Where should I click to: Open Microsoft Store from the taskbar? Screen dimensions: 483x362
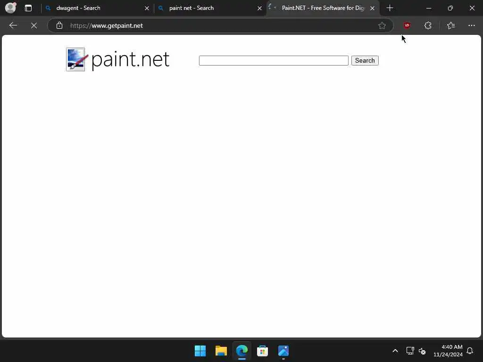click(x=262, y=351)
